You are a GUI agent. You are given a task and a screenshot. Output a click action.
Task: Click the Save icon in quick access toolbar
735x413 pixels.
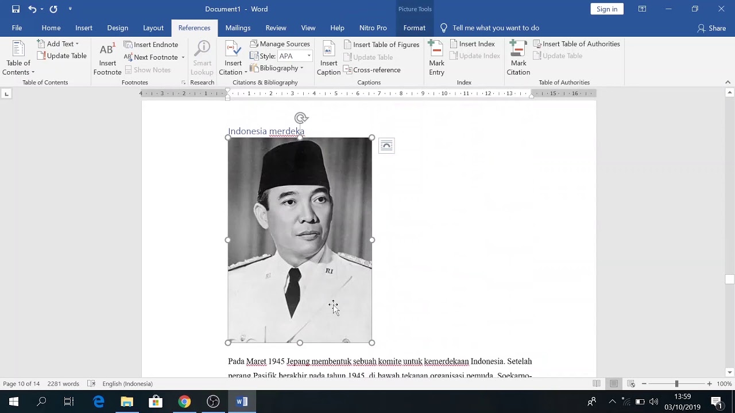coord(16,9)
